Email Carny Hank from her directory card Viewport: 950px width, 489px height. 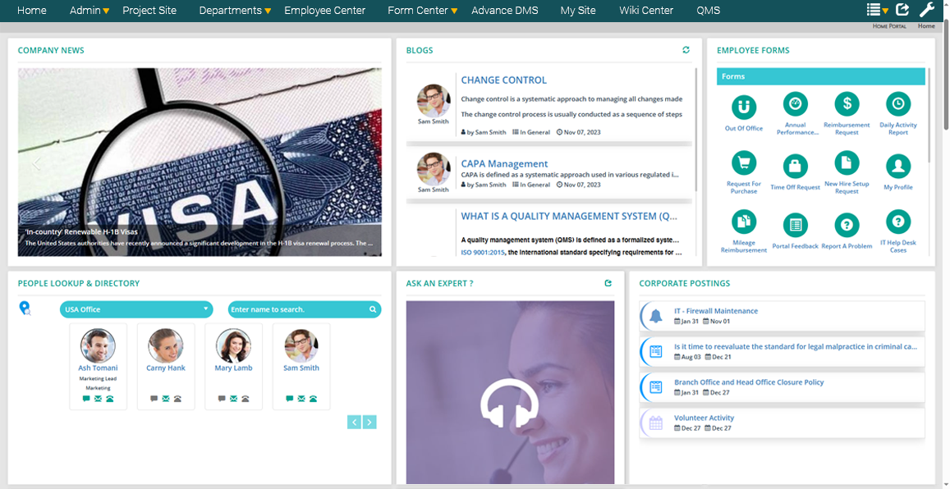click(x=164, y=398)
